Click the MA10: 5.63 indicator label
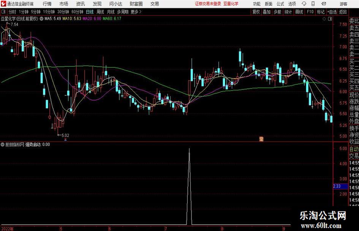359x231 pixels. pyautogui.click(x=72, y=19)
